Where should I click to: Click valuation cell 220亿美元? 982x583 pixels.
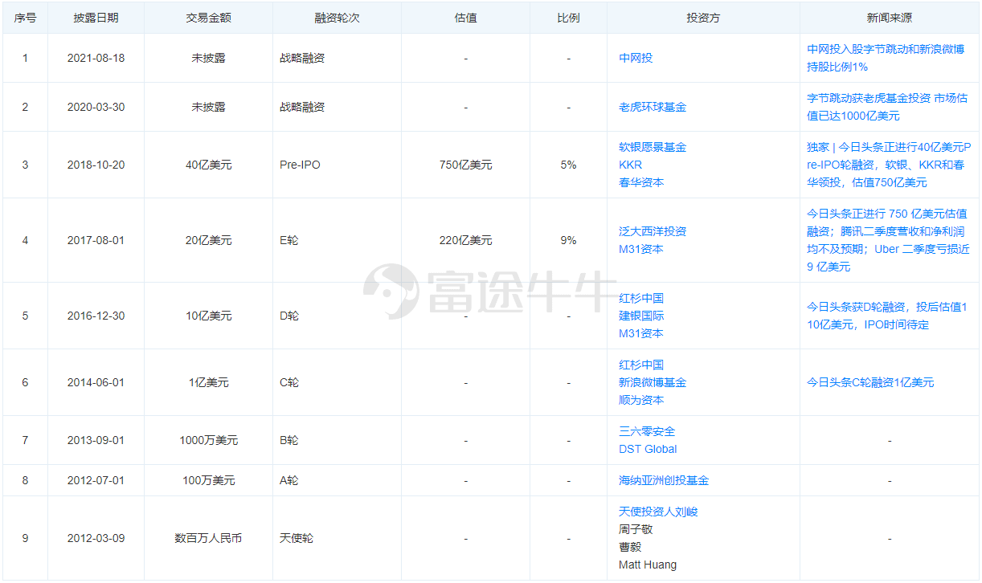pos(465,240)
